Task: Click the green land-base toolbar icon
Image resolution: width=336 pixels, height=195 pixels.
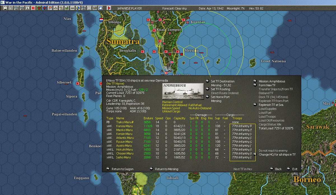Action: coord(67,8)
